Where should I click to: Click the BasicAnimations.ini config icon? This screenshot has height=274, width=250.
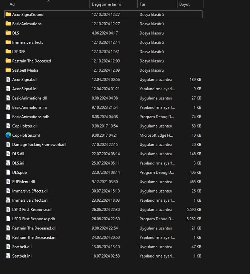8,107
